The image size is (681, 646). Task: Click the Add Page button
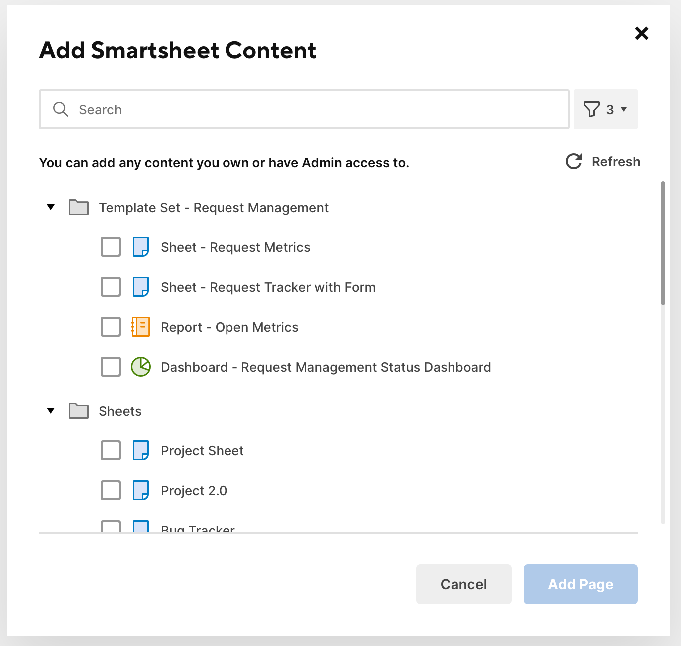point(581,584)
